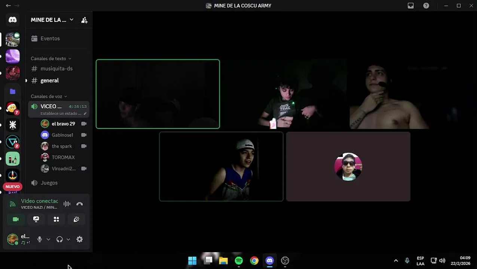Open the Santa emoji server with 7 notifications

tap(13, 108)
